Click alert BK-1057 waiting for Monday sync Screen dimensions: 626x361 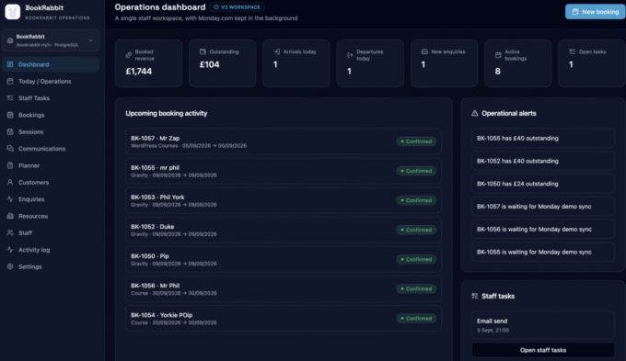coord(543,207)
